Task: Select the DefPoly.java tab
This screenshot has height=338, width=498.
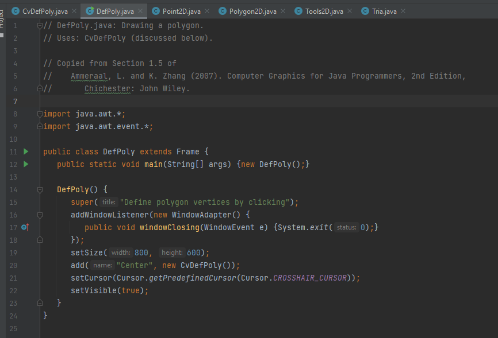Action: pos(115,11)
